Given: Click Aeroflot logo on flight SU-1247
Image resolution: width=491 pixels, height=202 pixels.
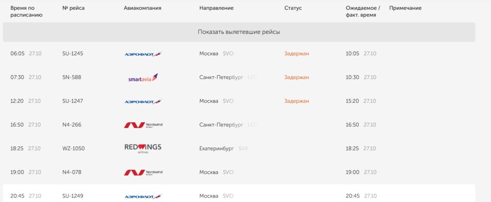Looking at the screenshot, I should click(x=143, y=101).
